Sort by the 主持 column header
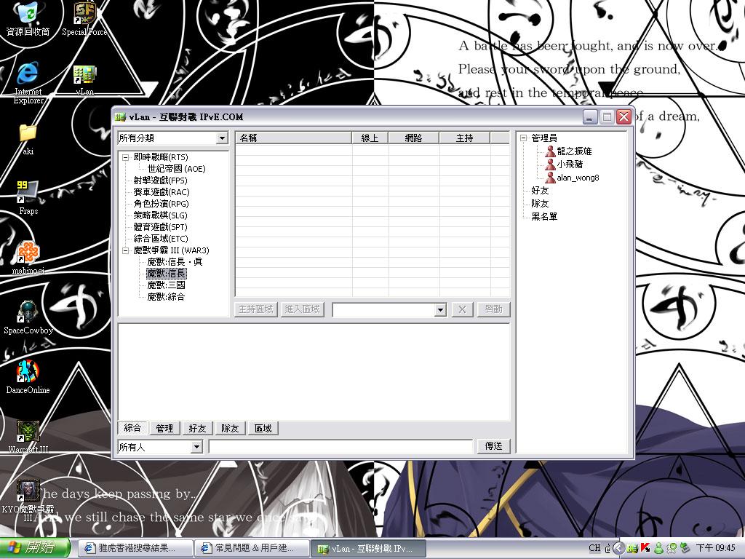Screen dimensions: 745x559 465,138
